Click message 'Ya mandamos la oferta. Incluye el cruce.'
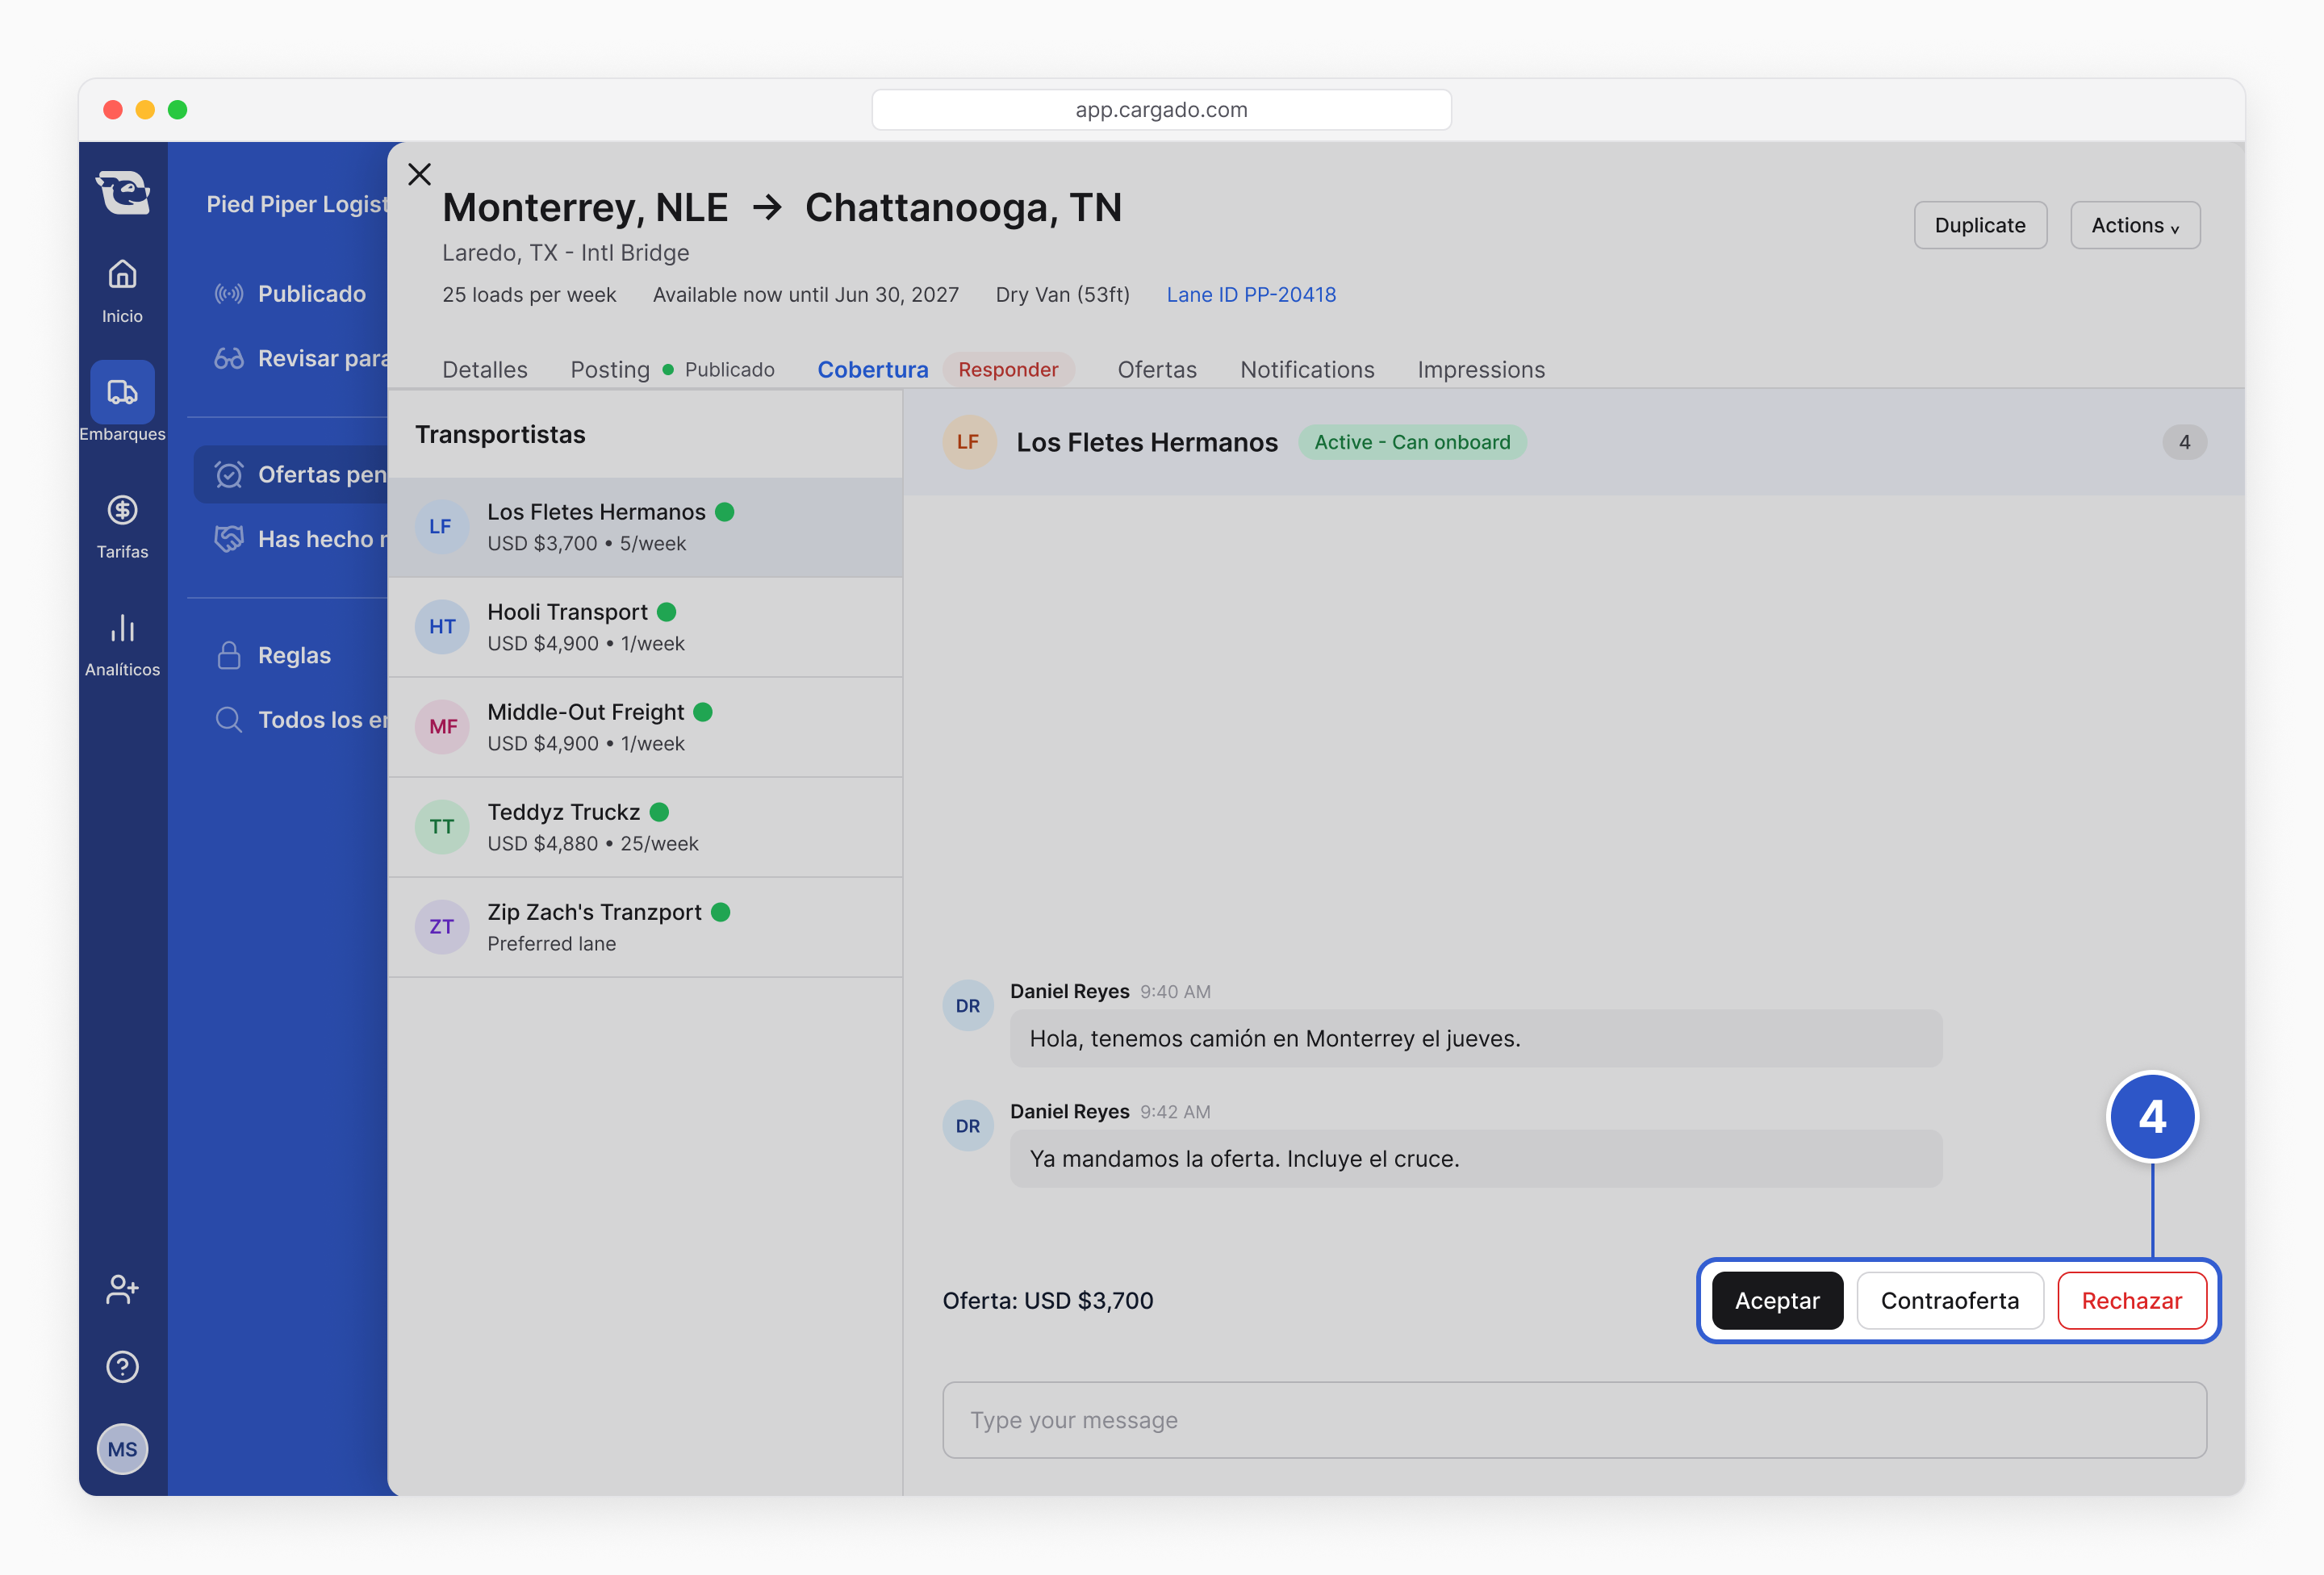The height and width of the screenshot is (1575, 2324). point(1475,1158)
